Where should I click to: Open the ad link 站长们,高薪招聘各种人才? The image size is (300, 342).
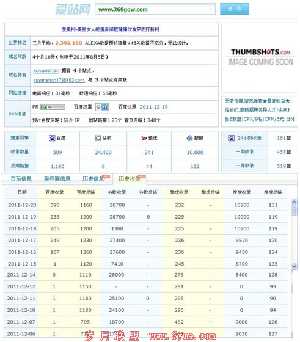(x=257, y=110)
